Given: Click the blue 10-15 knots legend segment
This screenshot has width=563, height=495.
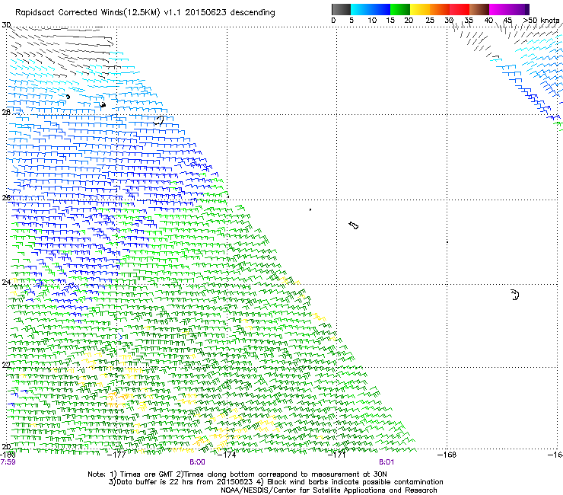Looking at the screenshot, I should 380,9.
